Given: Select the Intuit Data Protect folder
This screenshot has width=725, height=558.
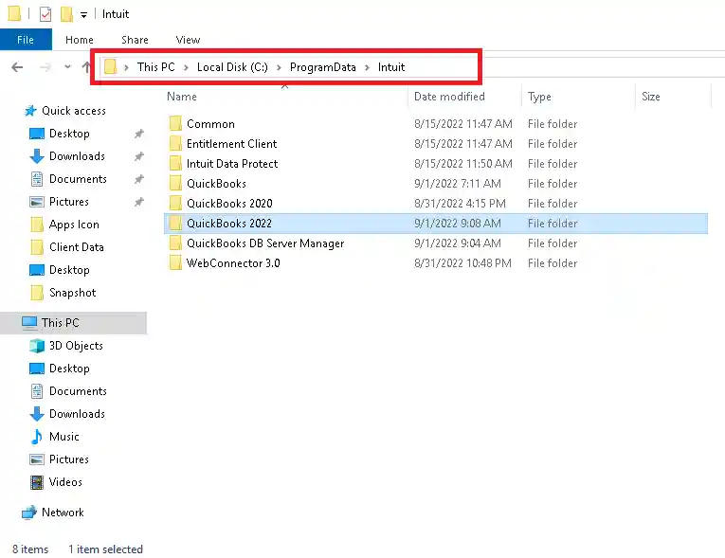Looking at the screenshot, I should point(436,164).
